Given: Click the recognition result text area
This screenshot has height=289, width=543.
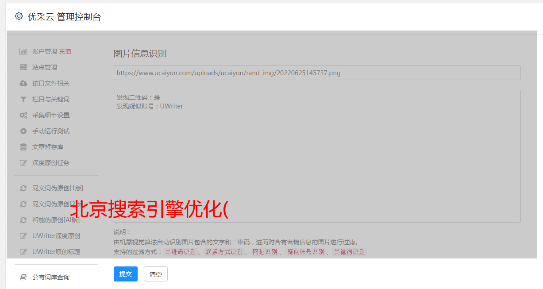Looking at the screenshot, I should point(317,156).
